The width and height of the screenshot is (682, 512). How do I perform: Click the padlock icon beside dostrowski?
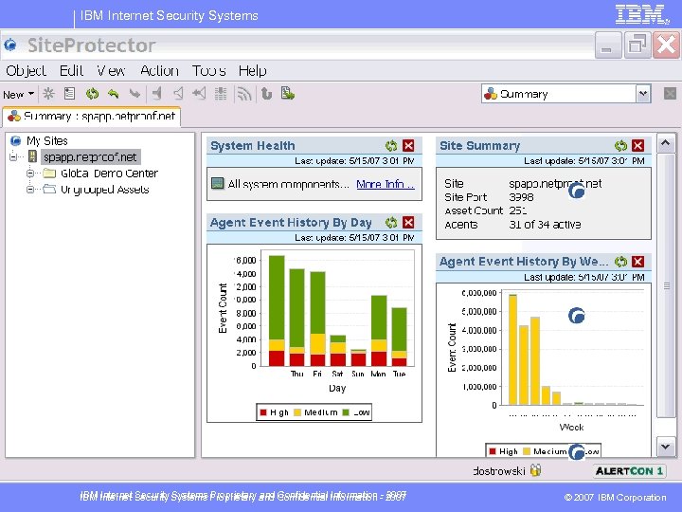click(535, 470)
